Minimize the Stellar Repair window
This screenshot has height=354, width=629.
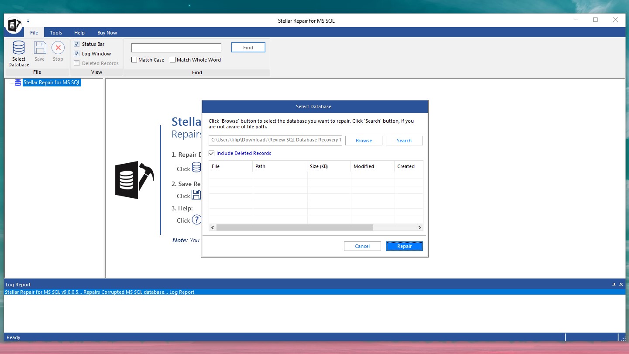[x=575, y=20]
